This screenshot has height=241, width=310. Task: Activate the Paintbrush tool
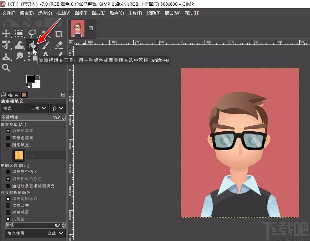tap(46, 45)
